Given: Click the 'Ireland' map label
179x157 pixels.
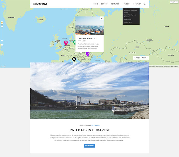Looking at the screenshot, I should coord(52,45).
